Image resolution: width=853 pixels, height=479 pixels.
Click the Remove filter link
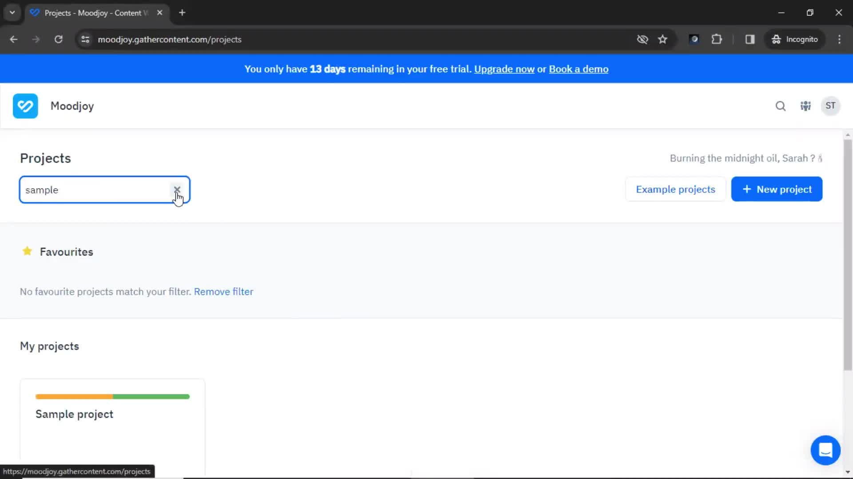223,292
